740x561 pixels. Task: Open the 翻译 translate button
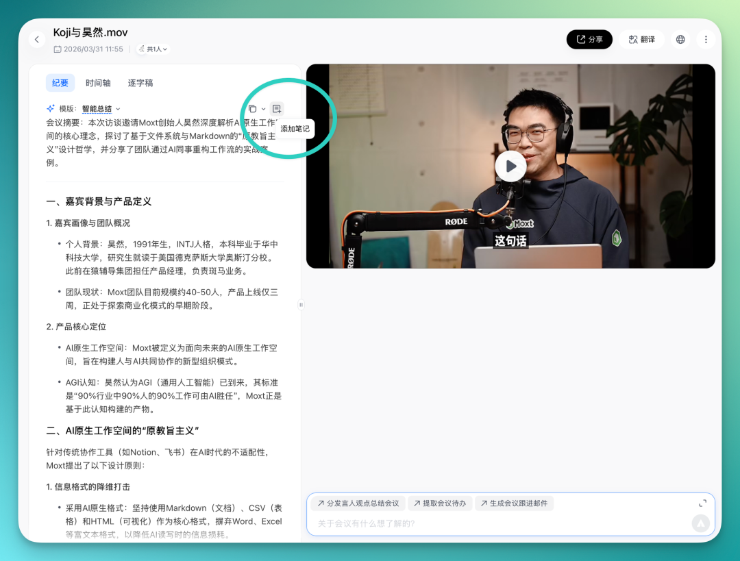(x=641, y=40)
